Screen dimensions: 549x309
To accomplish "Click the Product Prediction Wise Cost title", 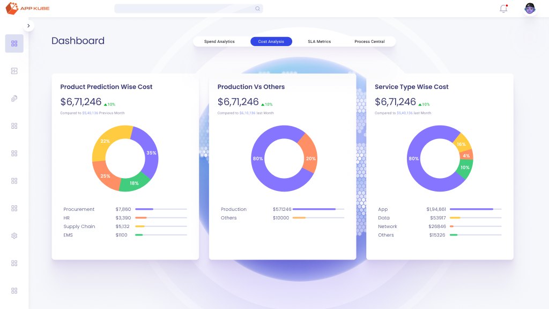I will coord(107,86).
